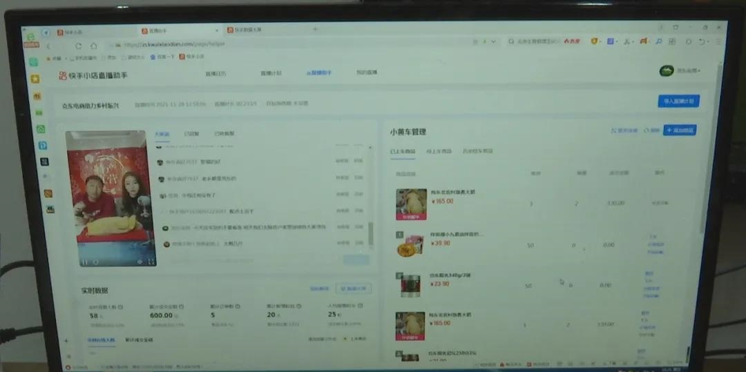Pause the live video preview
Viewport: 746px width, 372px height.
pos(84,262)
